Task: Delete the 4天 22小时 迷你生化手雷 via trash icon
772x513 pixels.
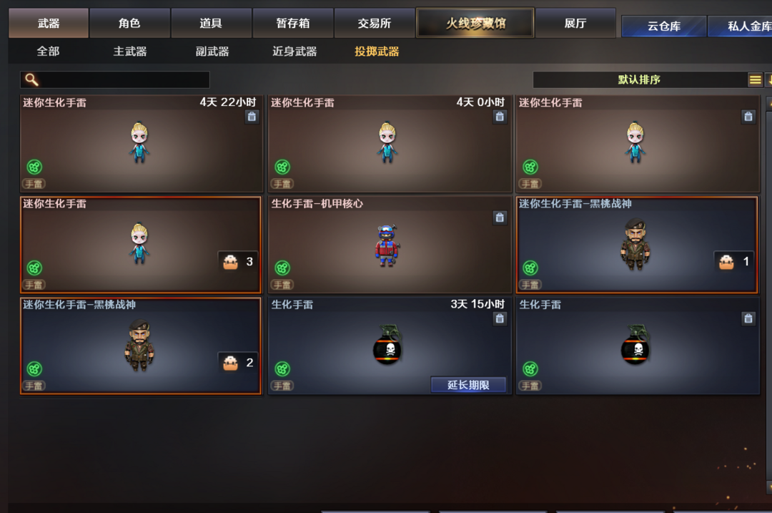Action: click(252, 117)
